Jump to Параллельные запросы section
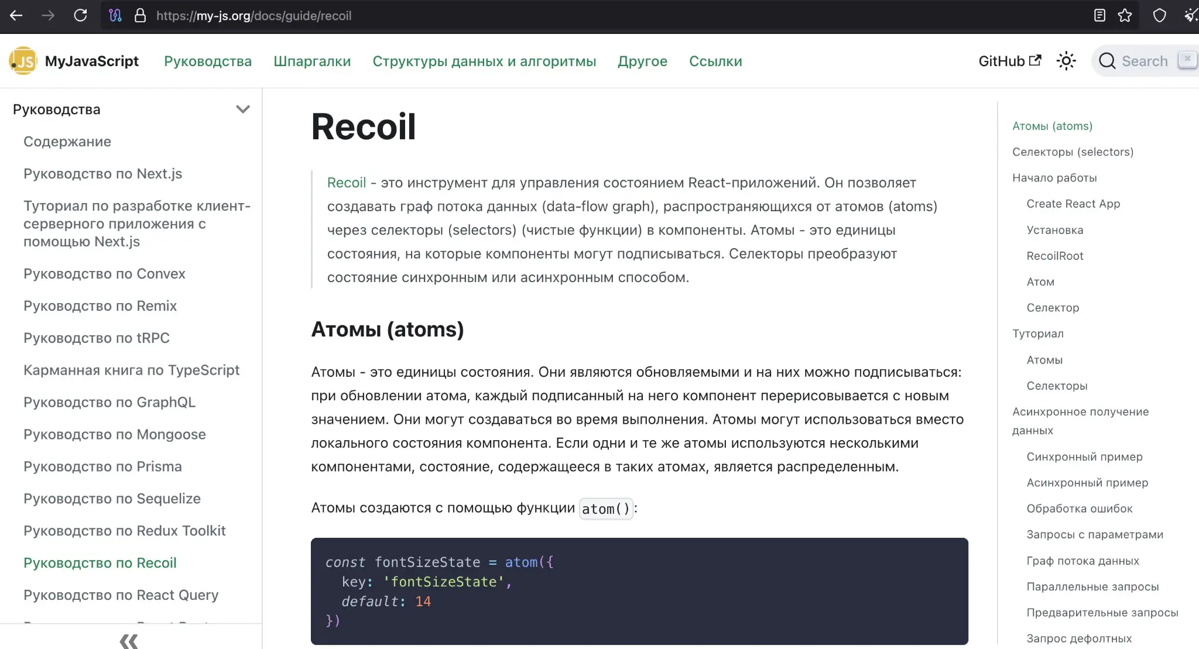Screen dimensions: 1199x649 point(1092,586)
